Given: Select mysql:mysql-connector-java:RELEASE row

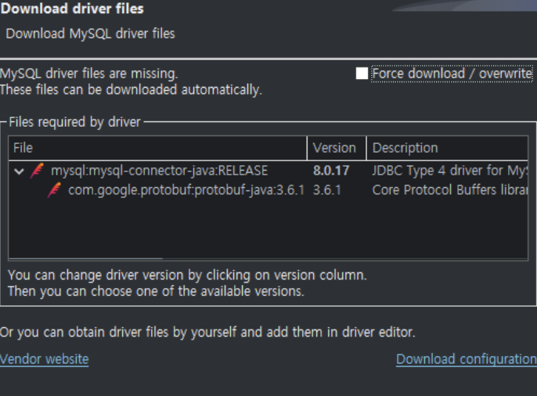Looking at the screenshot, I should point(268,171).
